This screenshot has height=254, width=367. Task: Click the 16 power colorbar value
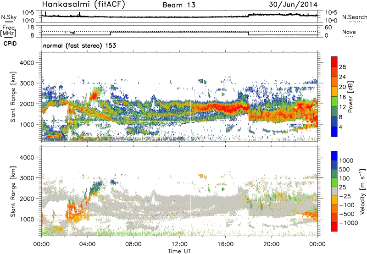pyautogui.click(x=342, y=97)
